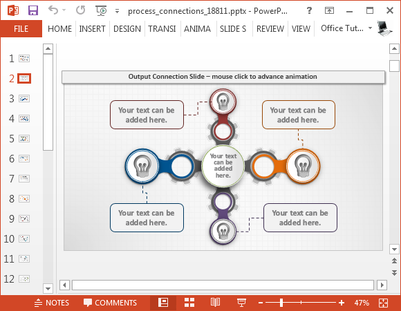This screenshot has height=311, width=401.
Task: Switch to the REVIEW tab
Action: (270, 28)
